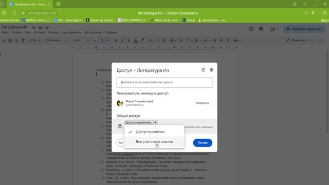Click the lock icon under Общий доступ

coord(120,126)
